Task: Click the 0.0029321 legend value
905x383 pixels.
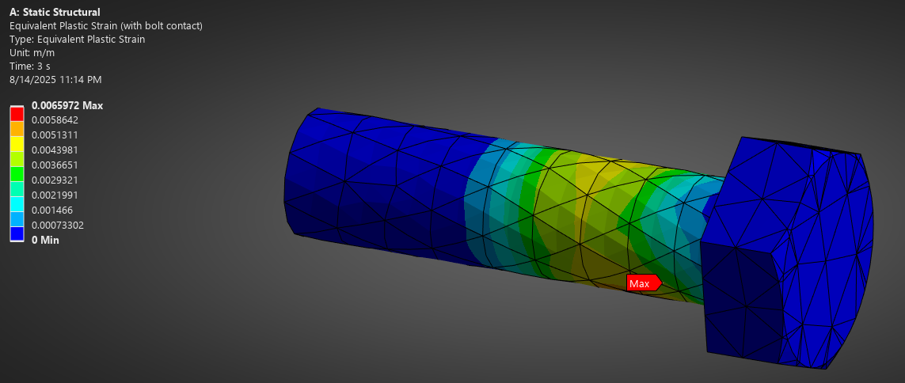Action: tap(55, 180)
